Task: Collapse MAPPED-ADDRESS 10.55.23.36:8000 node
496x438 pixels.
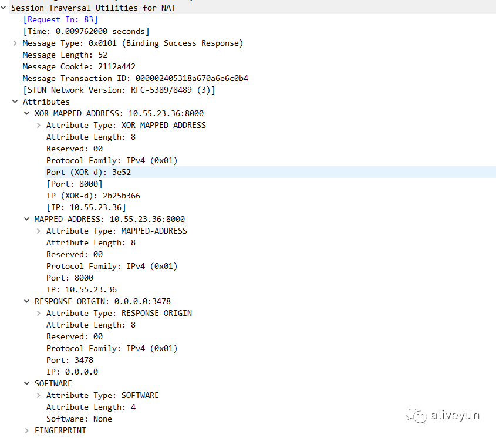Action: 27,219
